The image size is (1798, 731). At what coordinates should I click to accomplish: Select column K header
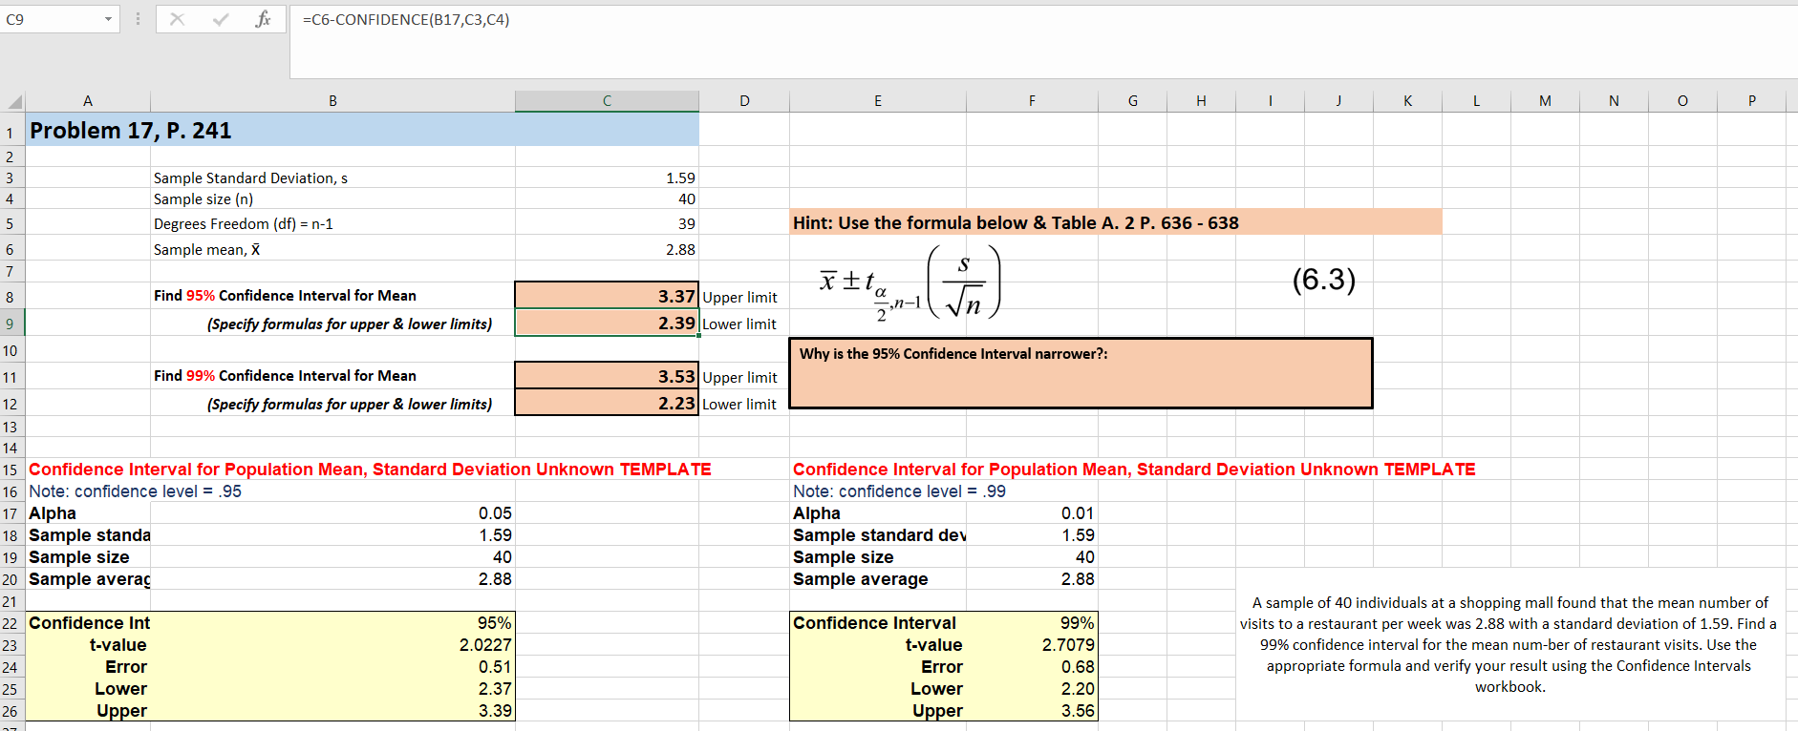tap(1407, 101)
